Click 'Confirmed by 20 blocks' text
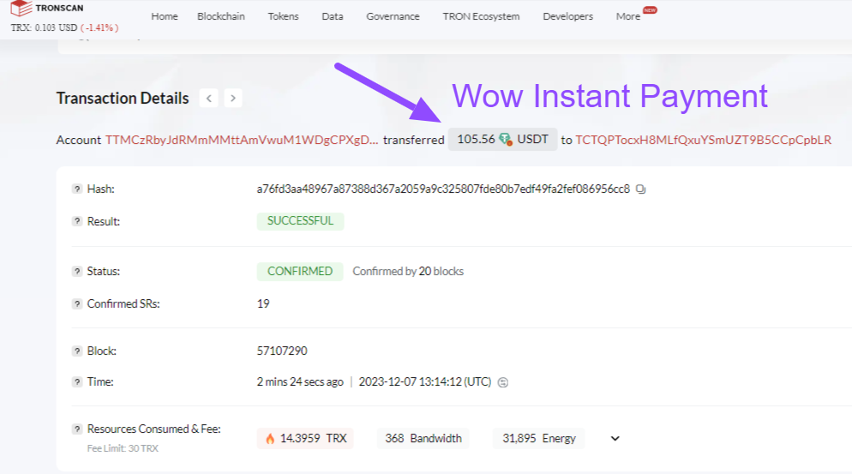Viewport: 852px width, 474px height. [x=408, y=271]
